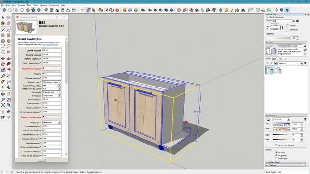Click the Opacity slider
310x174 pixels.
click(279, 38)
